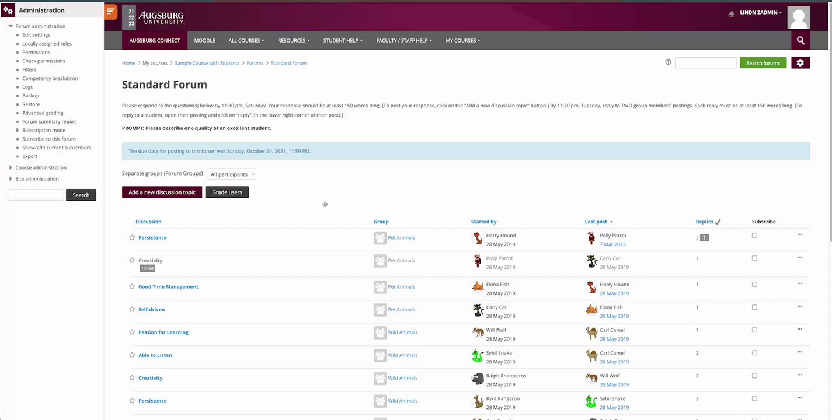Star the first Persistence discussion by Harry Hound
This screenshot has width=832, height=420.
[132, 237]
